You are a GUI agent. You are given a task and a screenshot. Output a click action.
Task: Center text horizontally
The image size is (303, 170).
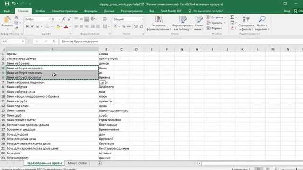(x=81, y=26)
